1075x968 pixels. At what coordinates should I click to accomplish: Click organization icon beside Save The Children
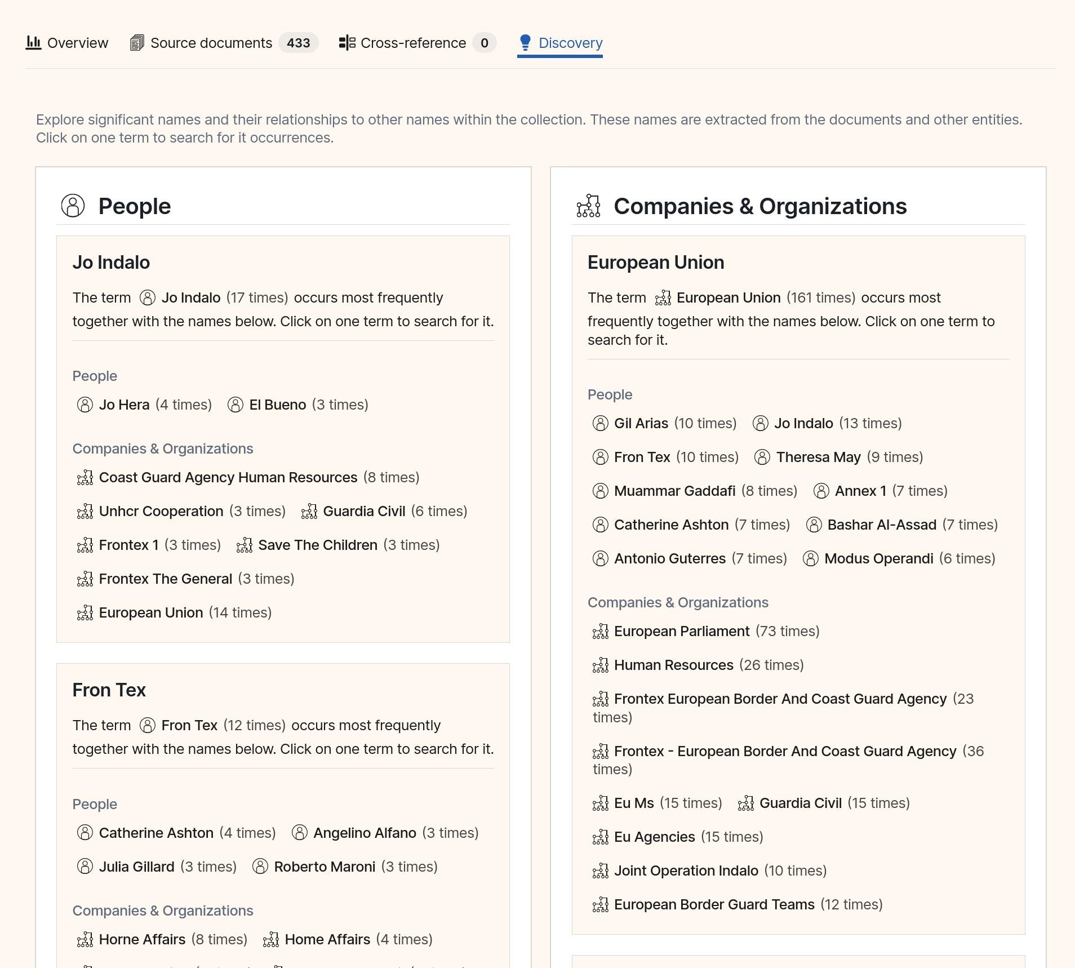click(x=245, y=545)
